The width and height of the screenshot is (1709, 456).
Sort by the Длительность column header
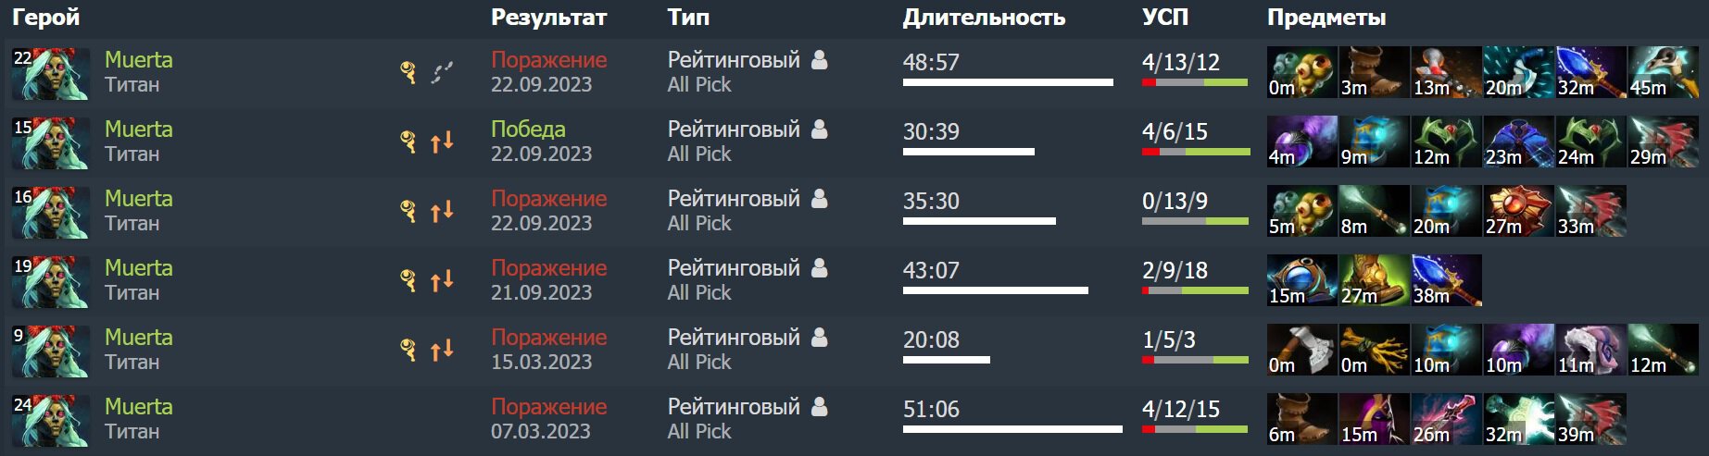click(x=984, y=17)
